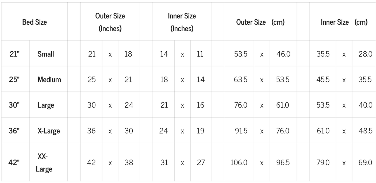This screenshot has width=376, height=183.
Task: Select the "Small" bed size label
Action: coord(46,54)
